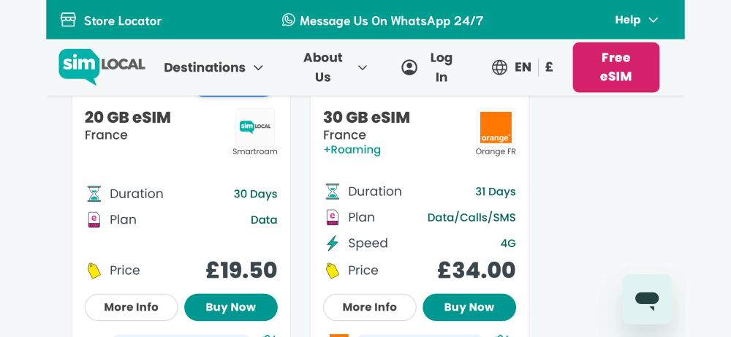Open the Store Locator link
Image resolution: width=731 pixels, height=337 pixels.
tap(122, 20)
